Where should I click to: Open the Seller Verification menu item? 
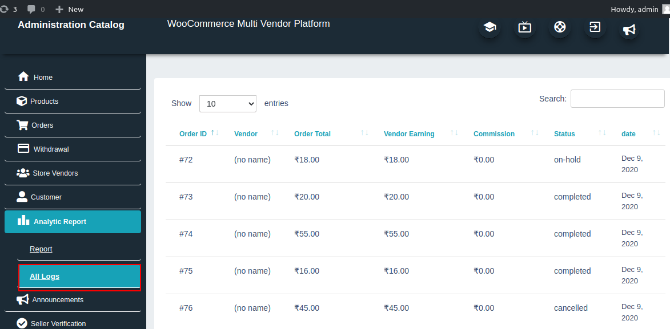click(x=73, y=323)
